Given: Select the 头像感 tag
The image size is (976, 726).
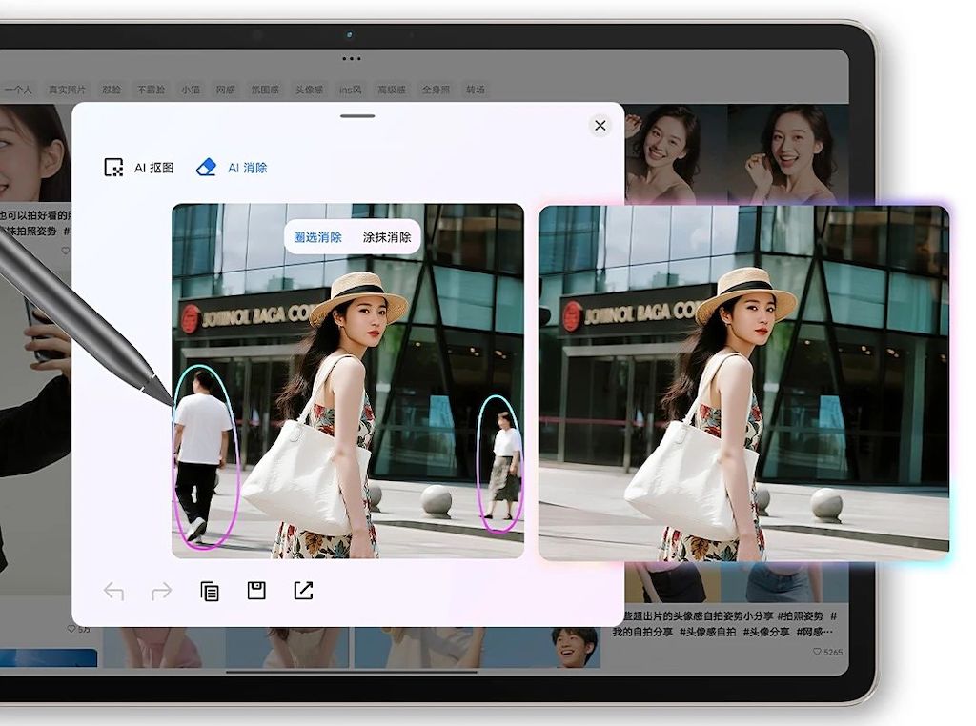Looking at the screenshot, I should (309, 90).
